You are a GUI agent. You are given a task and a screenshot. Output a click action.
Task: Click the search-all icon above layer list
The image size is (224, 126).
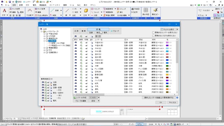[x=81, y=36]
